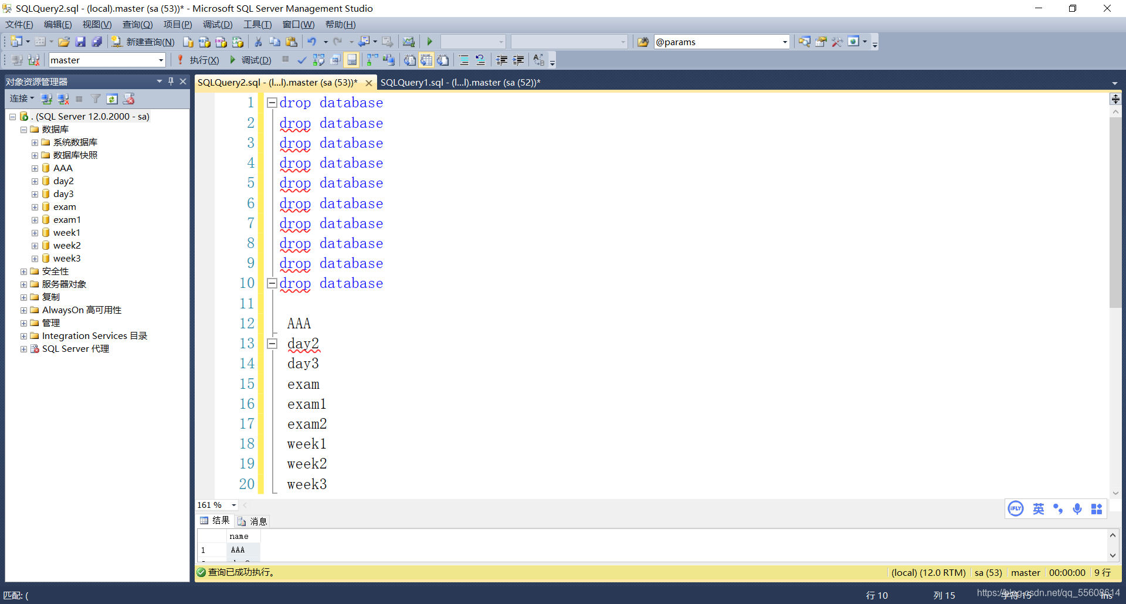Toggle the IME punctuation mode icon

1058,508
